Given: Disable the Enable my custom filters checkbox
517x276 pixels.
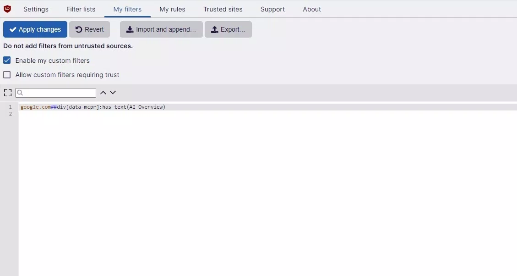Looking at the screenshot, I should [7, 61].
